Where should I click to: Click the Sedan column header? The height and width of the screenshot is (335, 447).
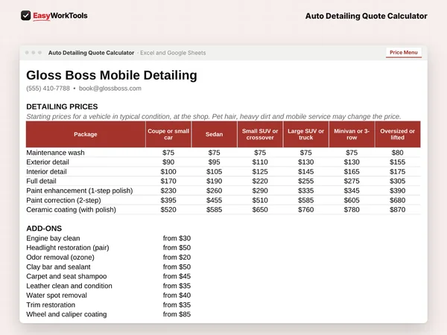214,134
